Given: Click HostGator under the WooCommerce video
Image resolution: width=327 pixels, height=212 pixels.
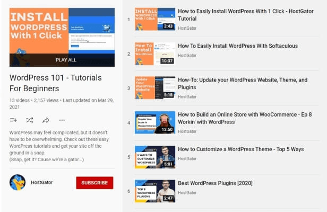Looking at the screenshot, I should point(187,131).
